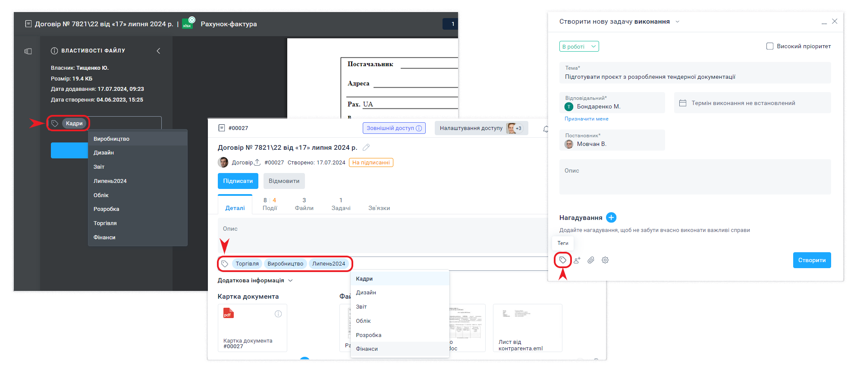Image resolution: width=857 pixels, height=371 pixels.
Task: Select Фінанси from dark tag list
Action: click(x=104, y=237)
